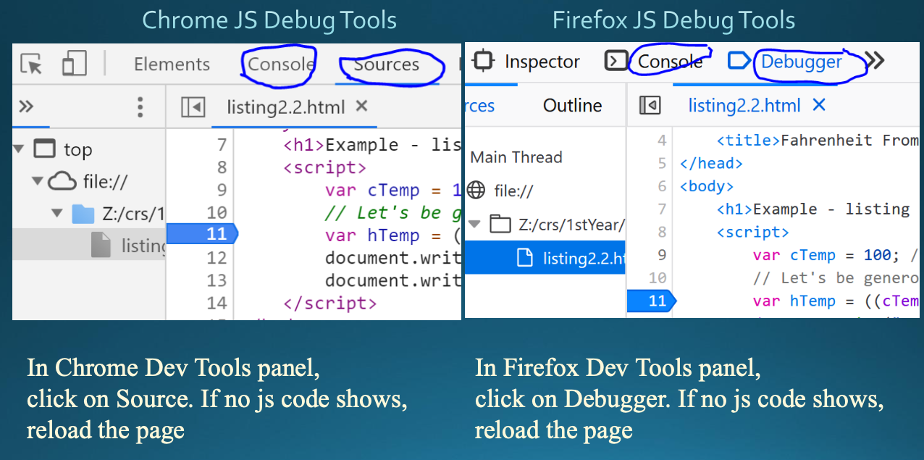Click the blue folder icon in Chrome
Image resolution: width=924 pixels, height=460 pixels.
pos(83,214)
